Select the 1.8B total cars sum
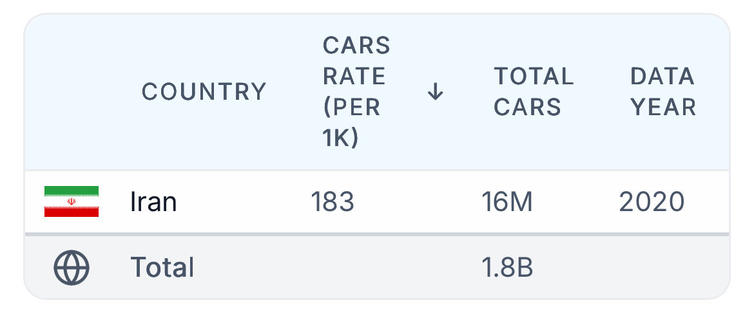754x316 pixels. (507, 268)
